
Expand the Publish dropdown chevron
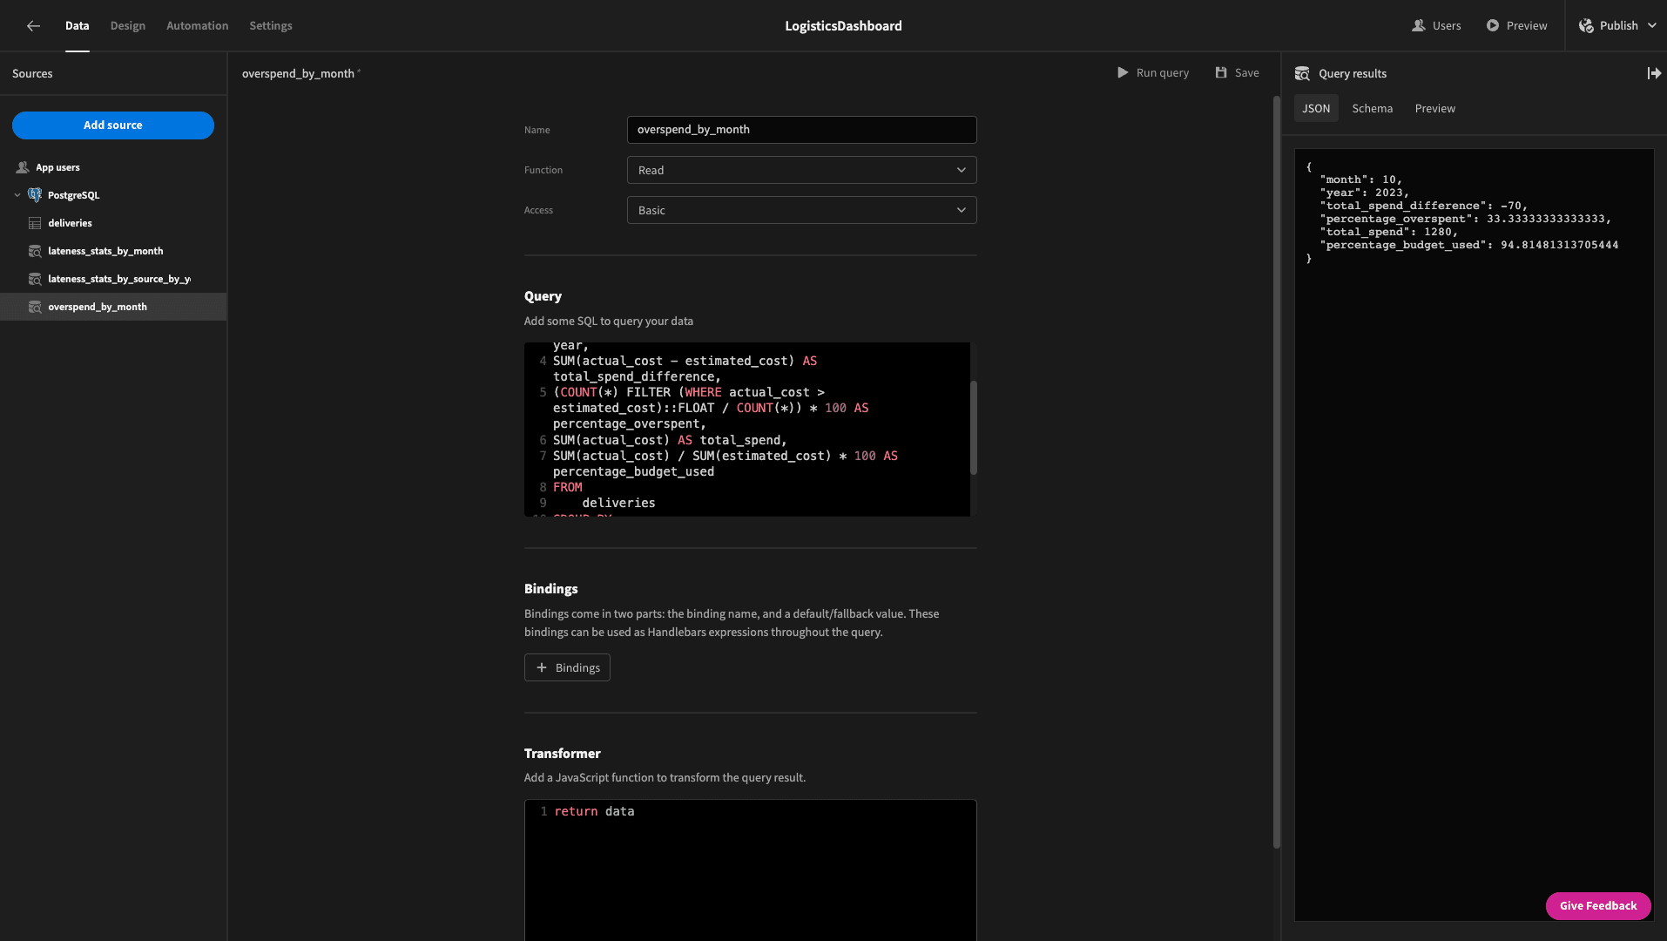pos(1651,26)
